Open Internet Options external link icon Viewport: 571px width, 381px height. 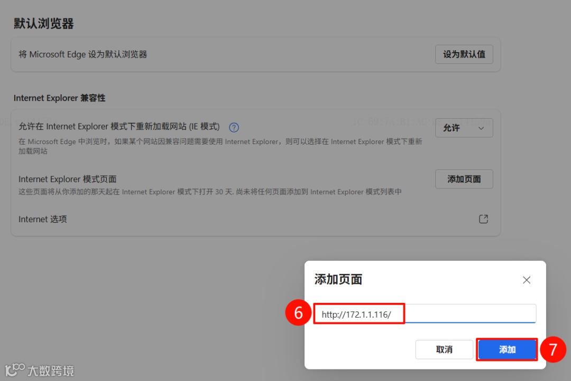[483, 219]
